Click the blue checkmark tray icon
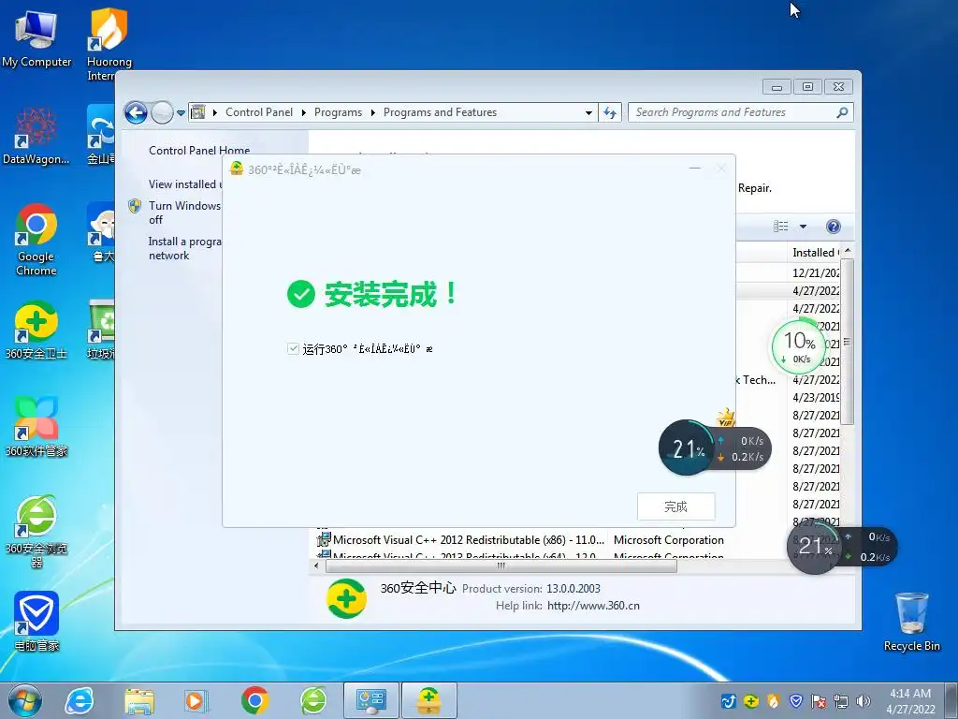 728,701
